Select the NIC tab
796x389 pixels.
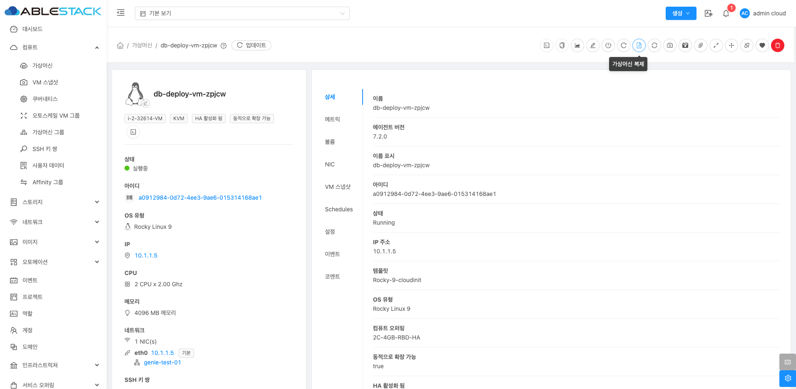point(330,164)
